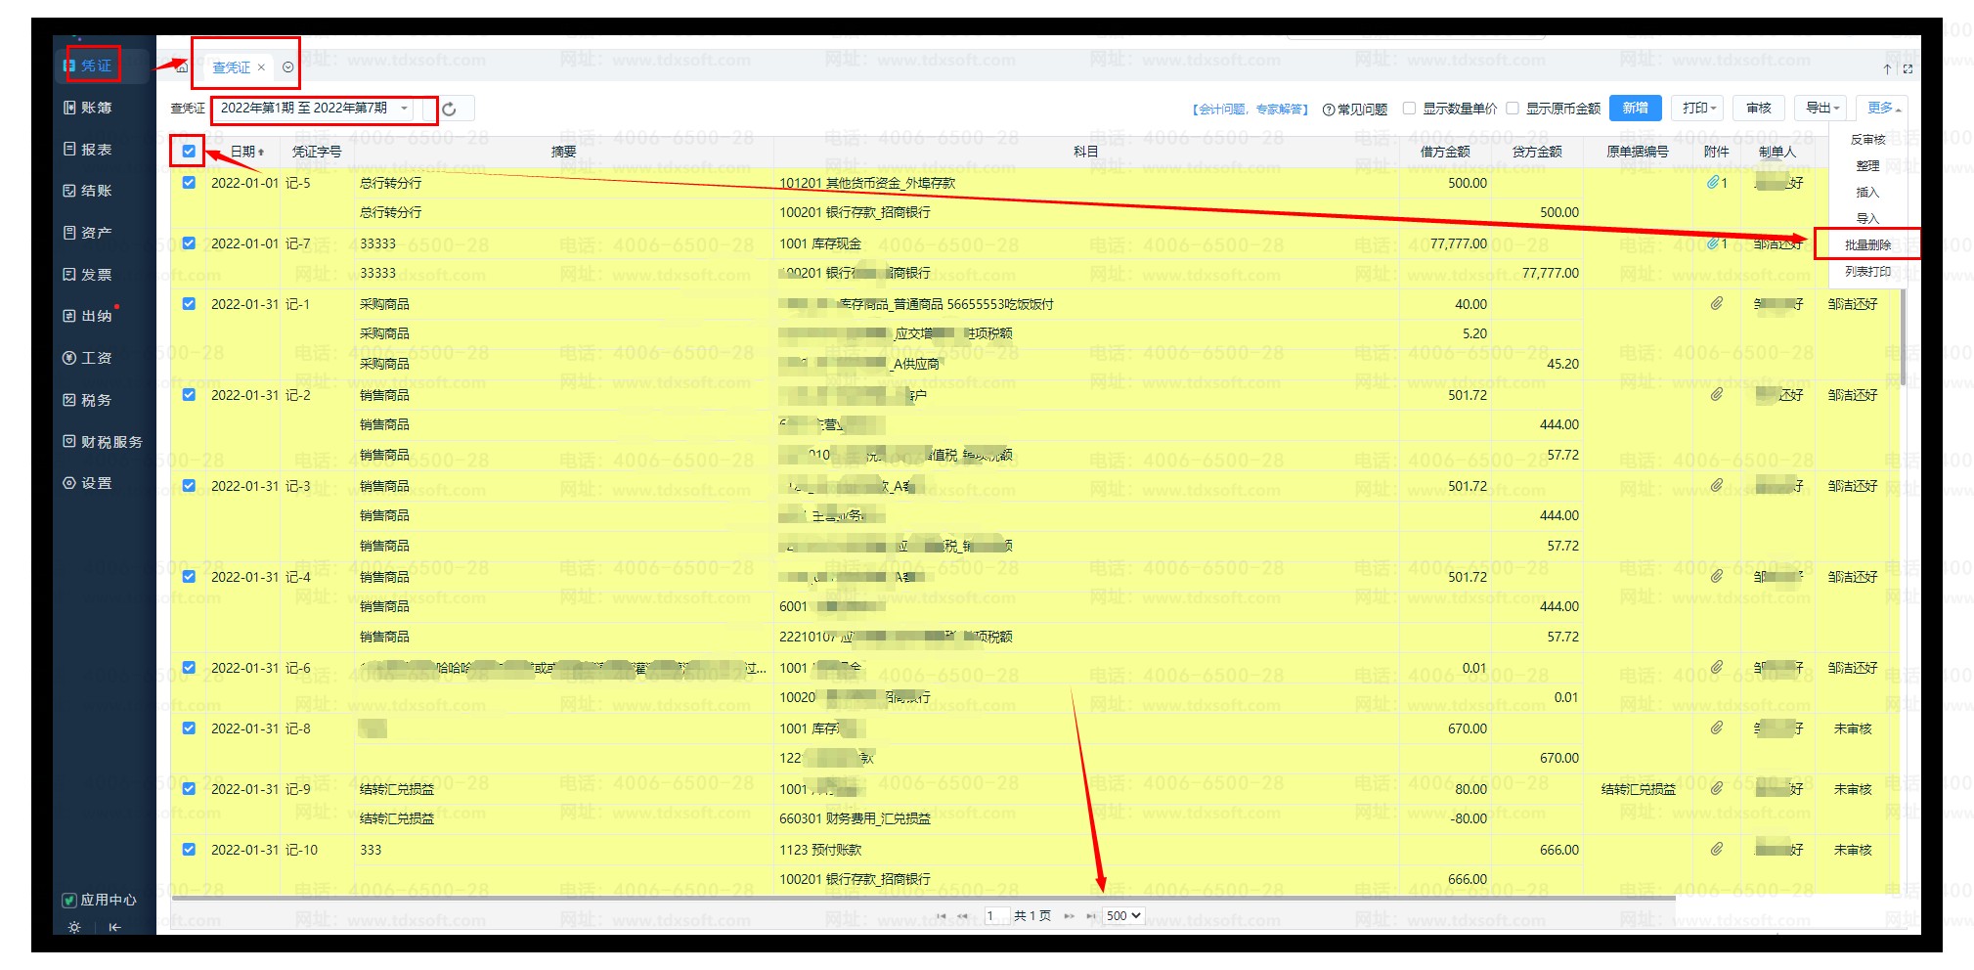Expand the 打印 dropdown button
The image size is (1974, 970).
pos(1698,108)
